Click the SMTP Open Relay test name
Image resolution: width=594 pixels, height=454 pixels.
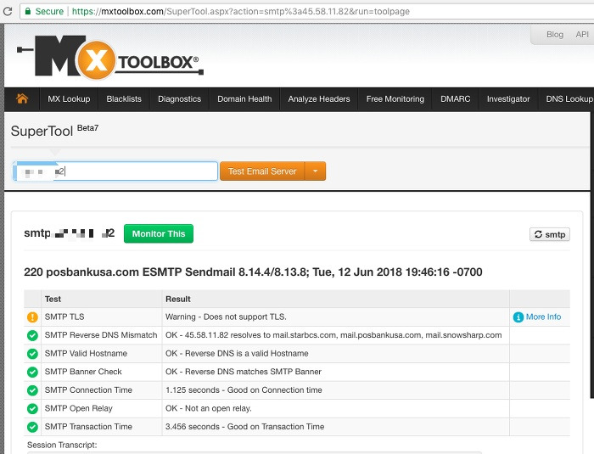pos(78,408)
